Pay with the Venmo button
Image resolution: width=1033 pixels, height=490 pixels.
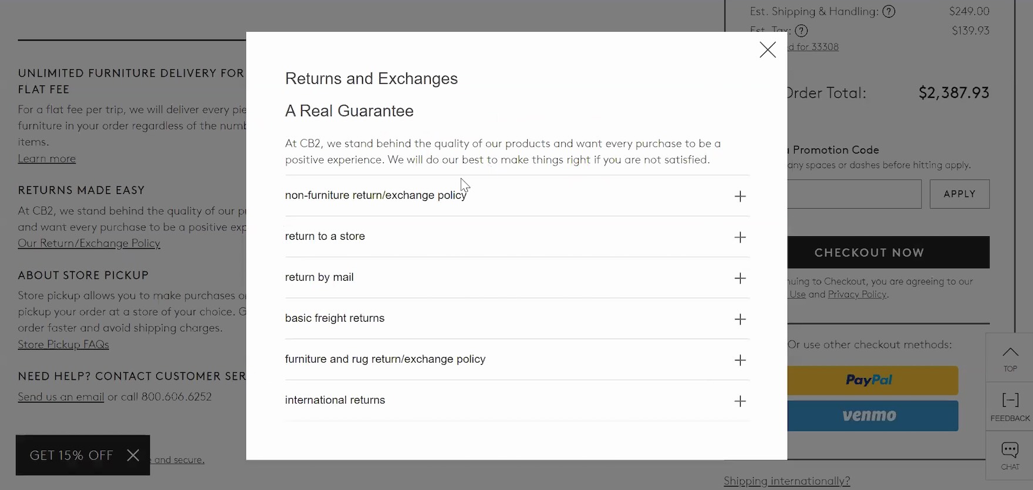(x=872, y=416)
